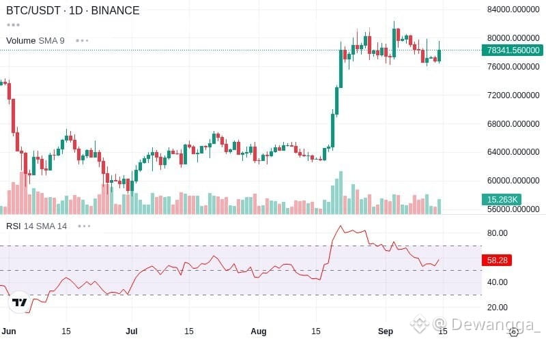The width and height of the screenshot is (546, 341).
Task: Open the chart settings hexagon icon
Action: [x=514, y=332]
